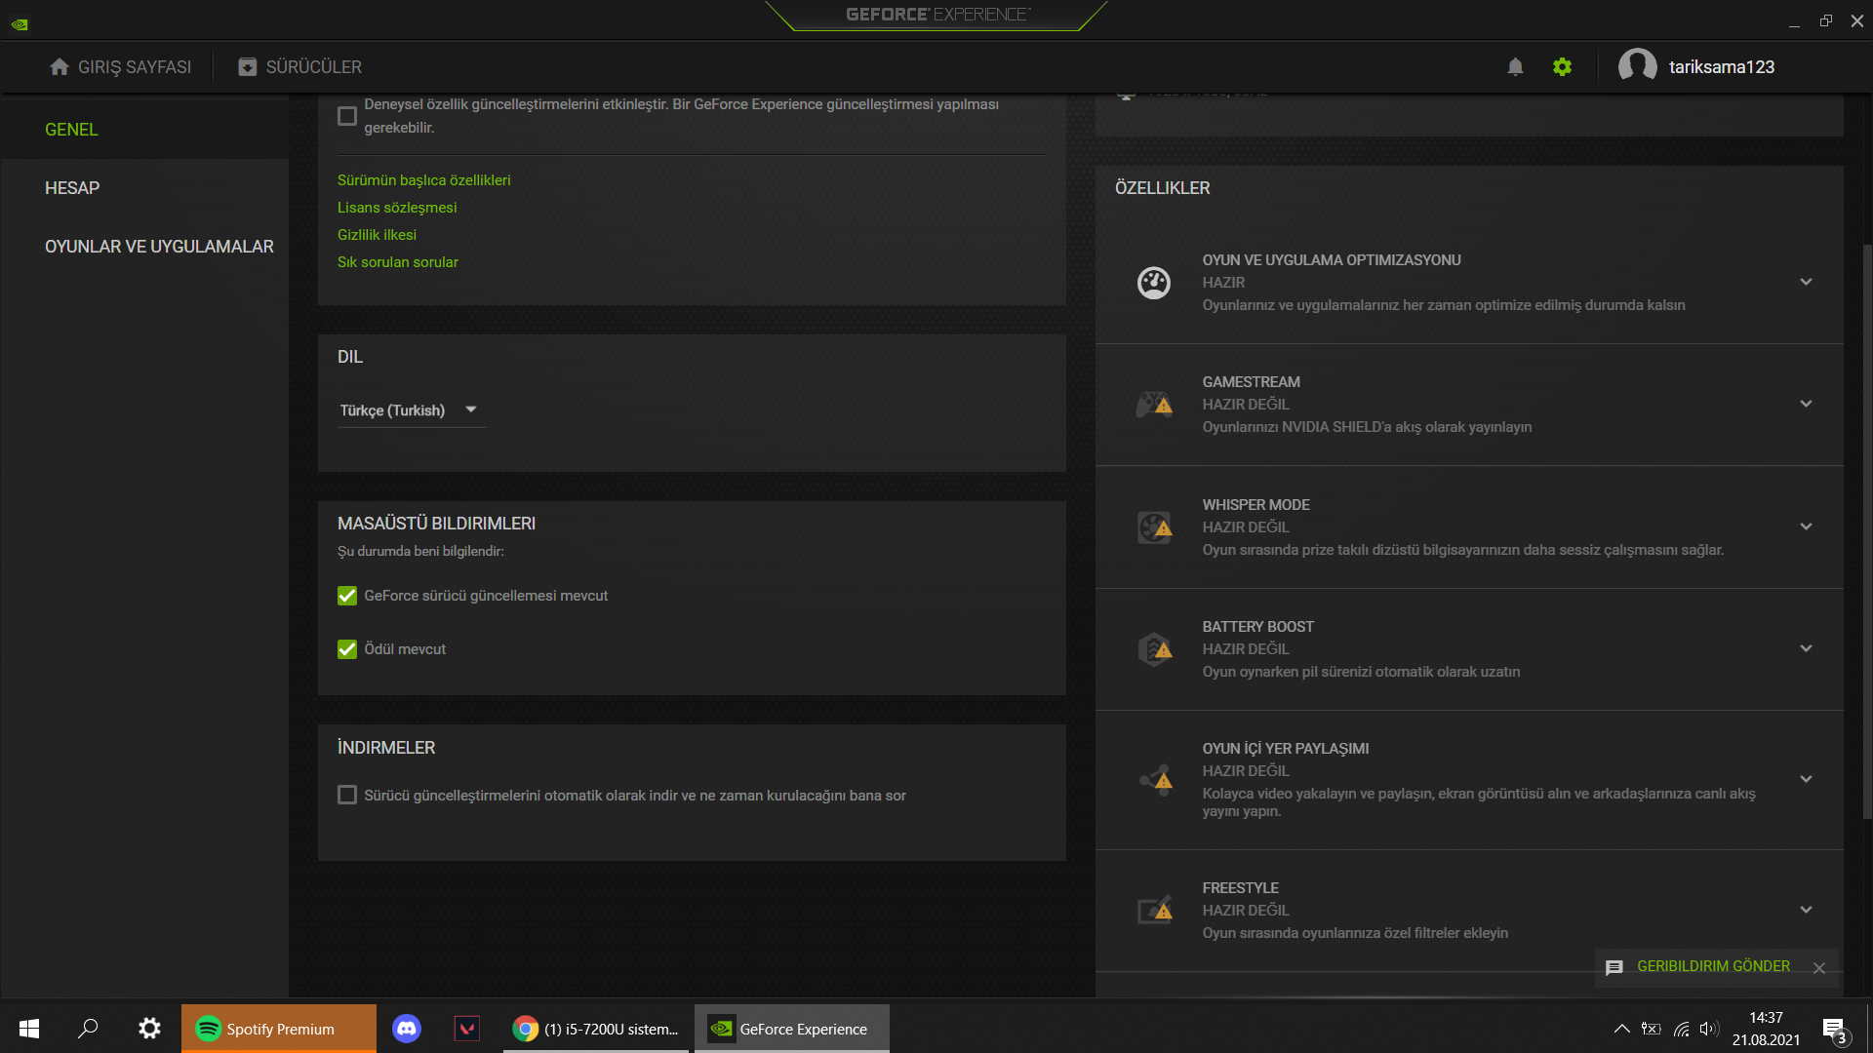Screen dimensions: 1873x1053
Task: Click GERIBILDIRIM GÖNDER feedback button
Action: 1713,966
